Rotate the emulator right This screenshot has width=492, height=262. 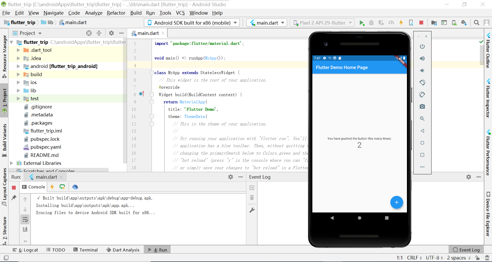(422, 95)
